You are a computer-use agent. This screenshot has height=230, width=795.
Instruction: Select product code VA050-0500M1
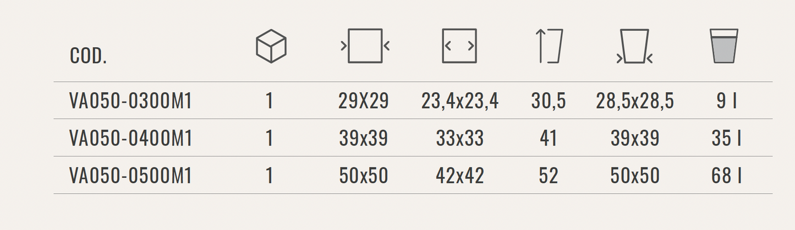pos(131,176)
